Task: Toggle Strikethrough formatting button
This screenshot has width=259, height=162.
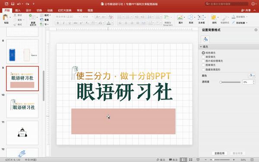Action: tap(75, 23)
